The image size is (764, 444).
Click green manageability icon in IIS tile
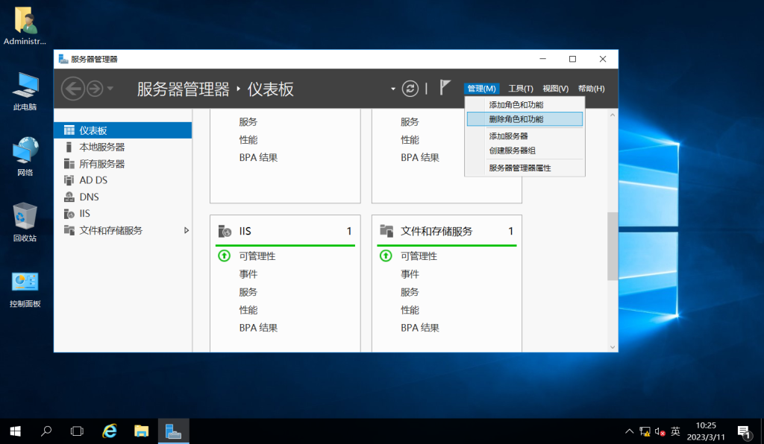click(x=224, y=256)
